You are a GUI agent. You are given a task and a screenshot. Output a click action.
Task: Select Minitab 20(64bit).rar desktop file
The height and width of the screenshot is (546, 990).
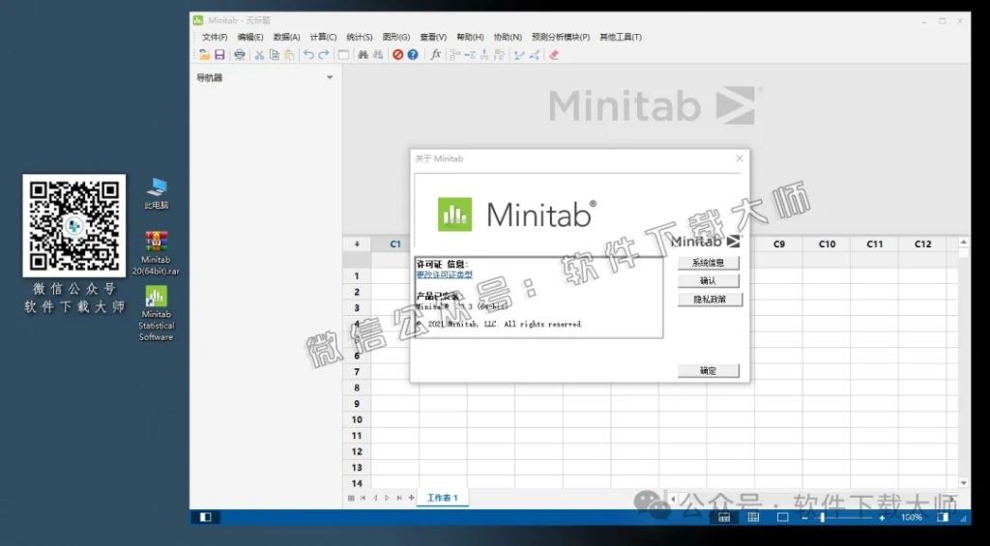[156, 252]
